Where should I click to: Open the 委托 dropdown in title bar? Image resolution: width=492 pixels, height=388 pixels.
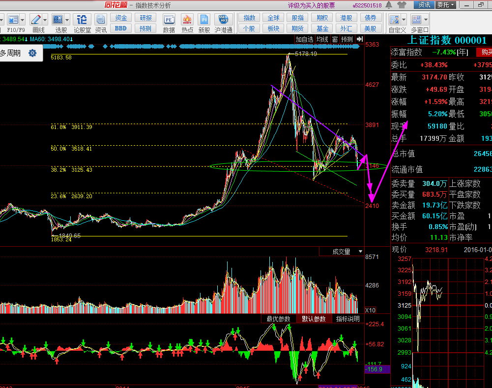[446, 5]
